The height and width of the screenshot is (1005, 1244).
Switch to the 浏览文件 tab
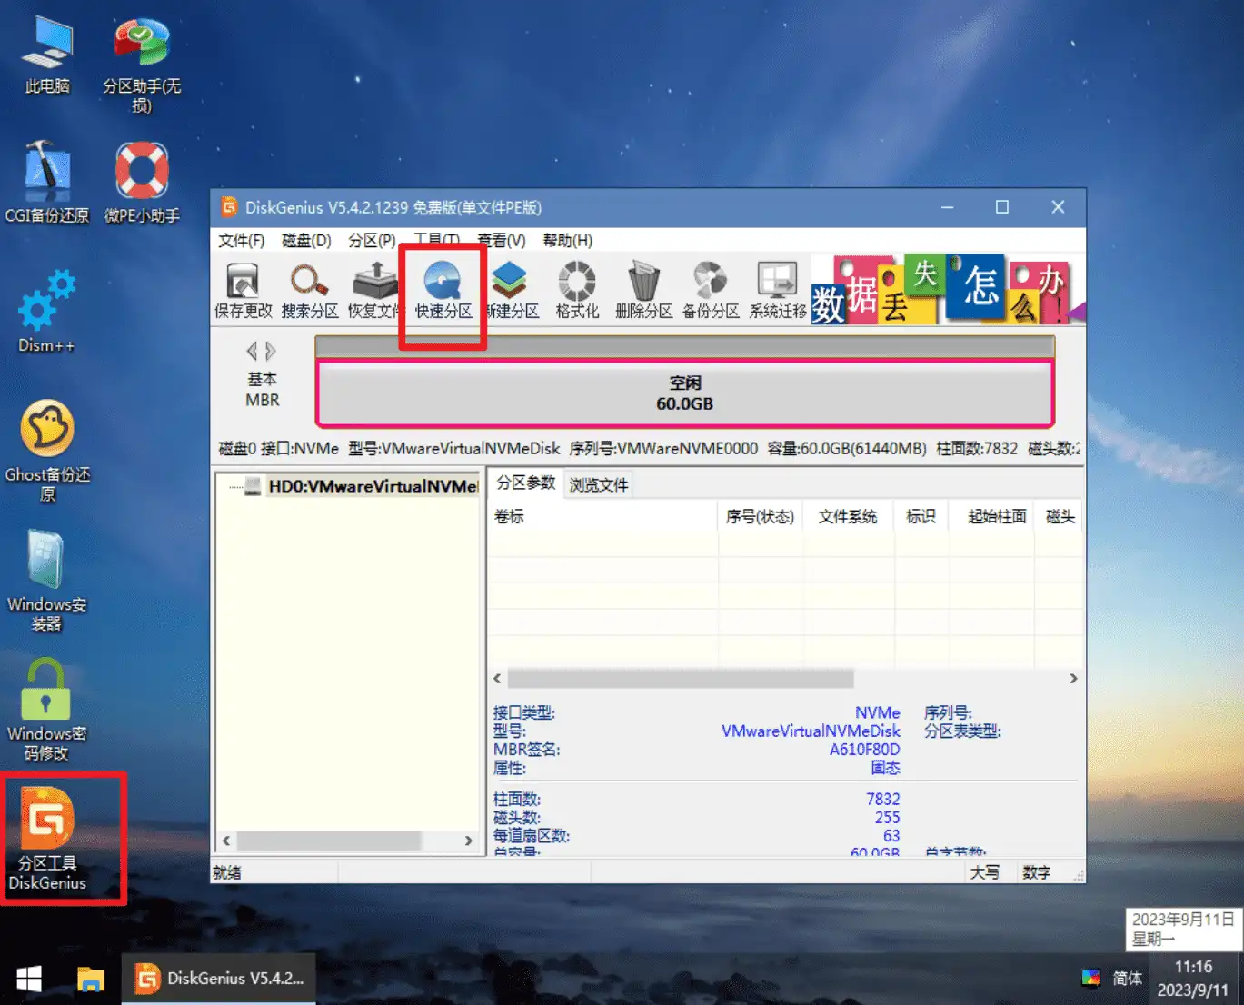pos(599,485)
